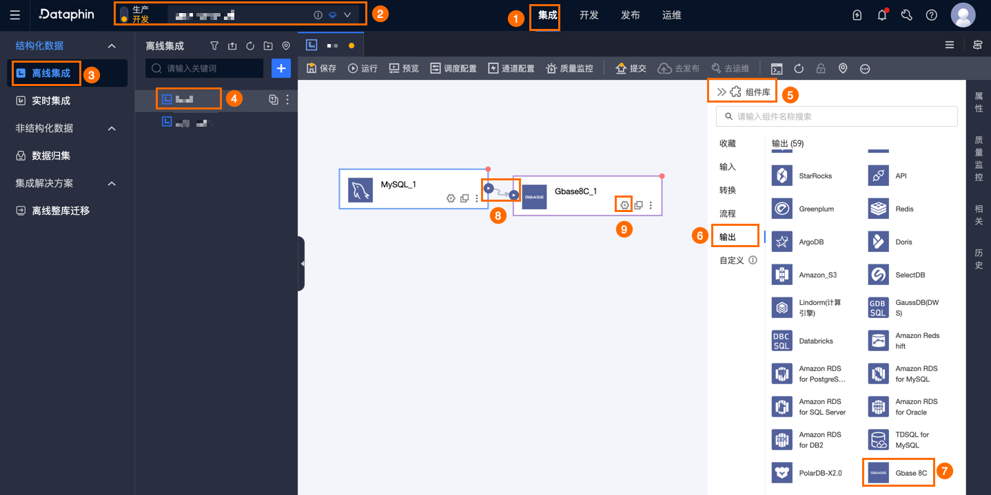Click the refresh icon in canvas toolbar
Viewport: 991px width, 495px height.
coord(799,68)
